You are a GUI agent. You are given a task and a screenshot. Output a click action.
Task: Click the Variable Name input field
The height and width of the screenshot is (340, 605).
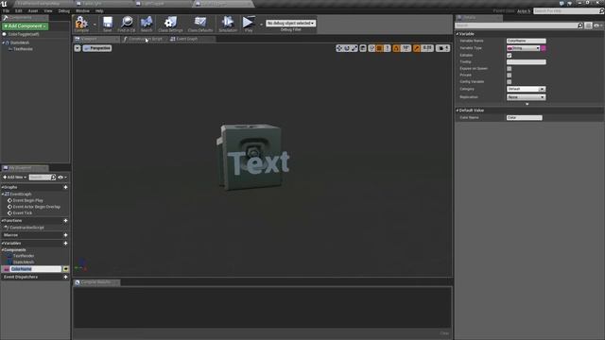tap(527, 41)
